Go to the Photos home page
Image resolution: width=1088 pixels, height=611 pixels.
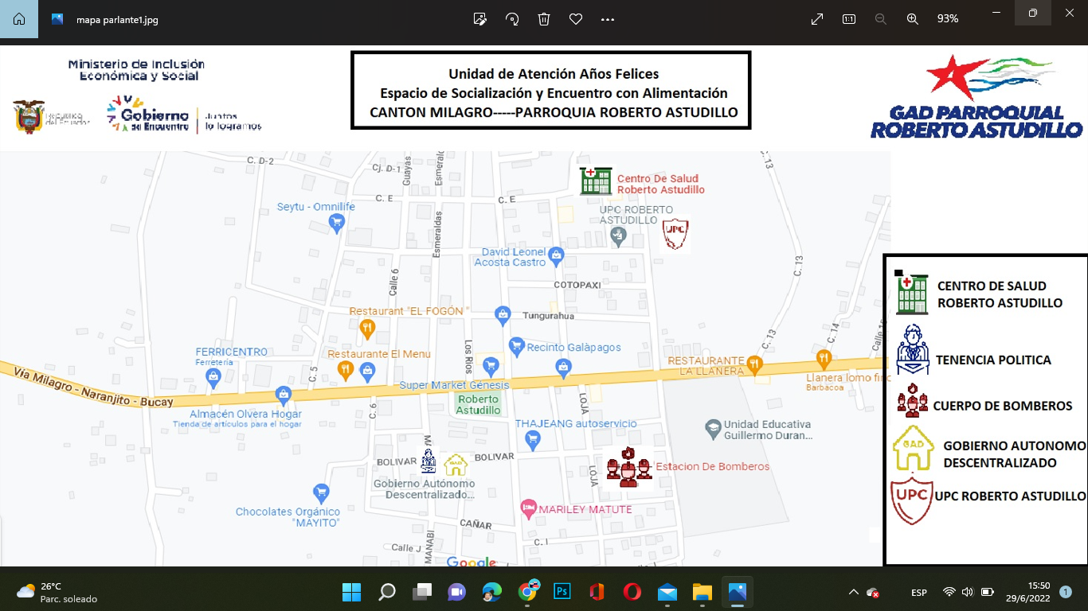pyautogui.click(x=18, y=19)
